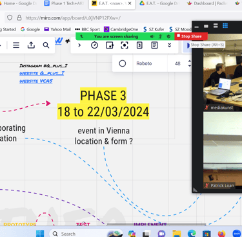242x237 pixels.
Task: Open Zoom from taskbar
Action: point(237,234)
